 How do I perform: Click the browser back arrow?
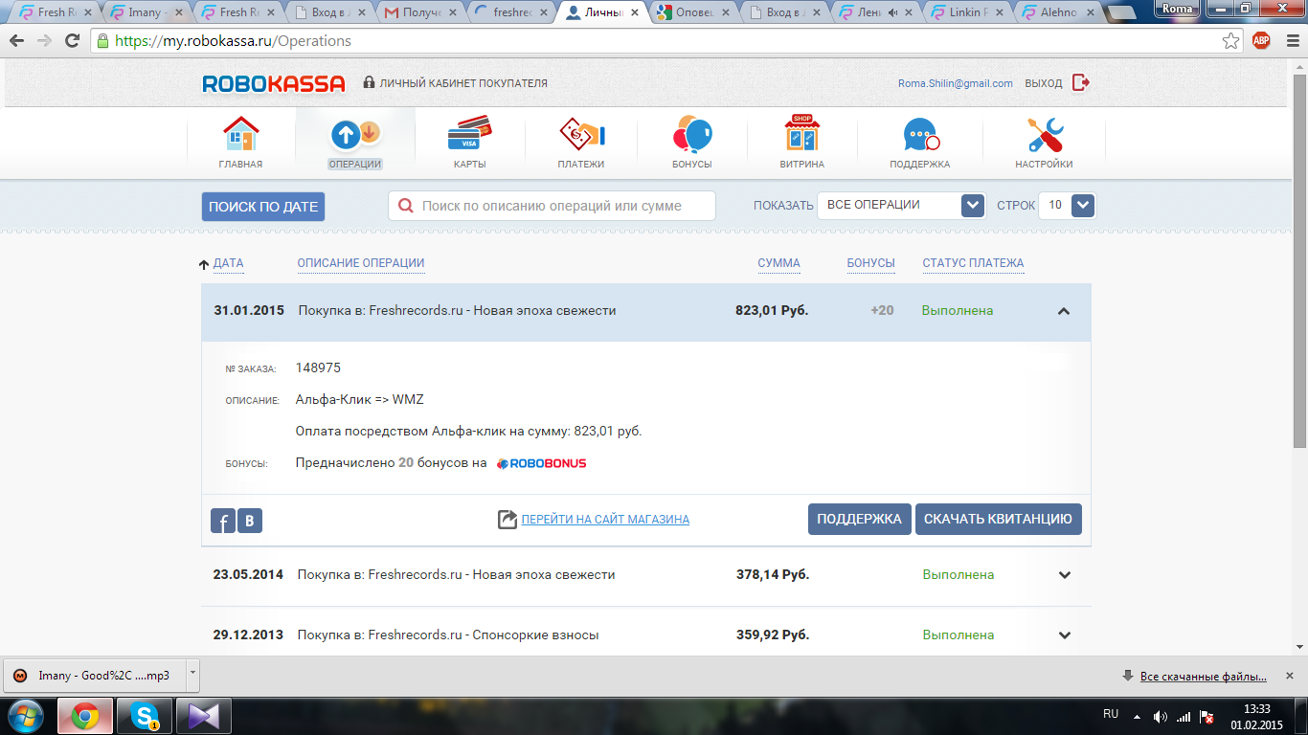17,41
